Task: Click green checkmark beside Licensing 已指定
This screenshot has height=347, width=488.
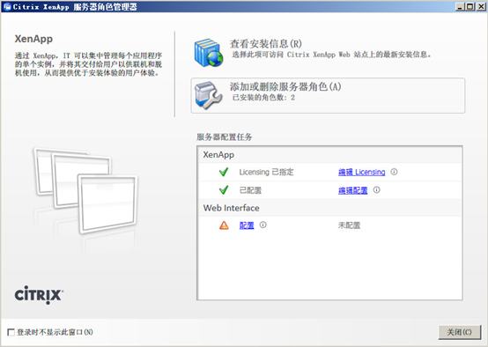Action: tap(224, 172)
